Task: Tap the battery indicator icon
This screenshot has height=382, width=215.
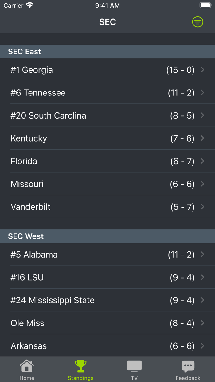Action: (205, 5)
